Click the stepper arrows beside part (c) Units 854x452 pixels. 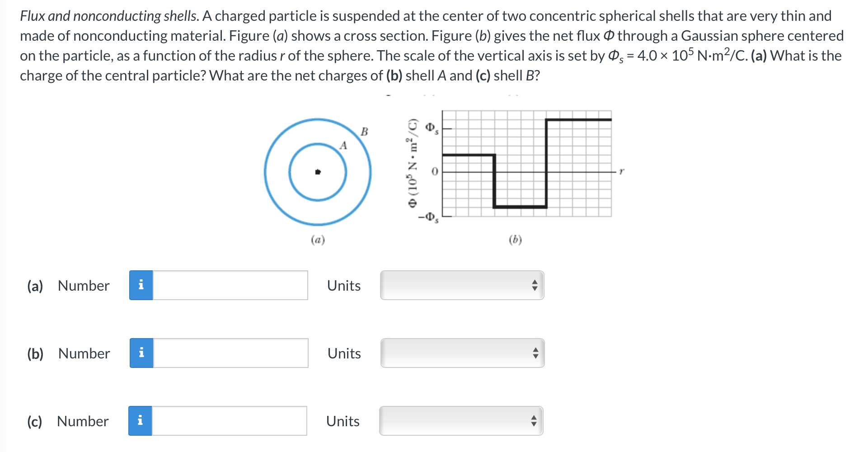[535, 421]
